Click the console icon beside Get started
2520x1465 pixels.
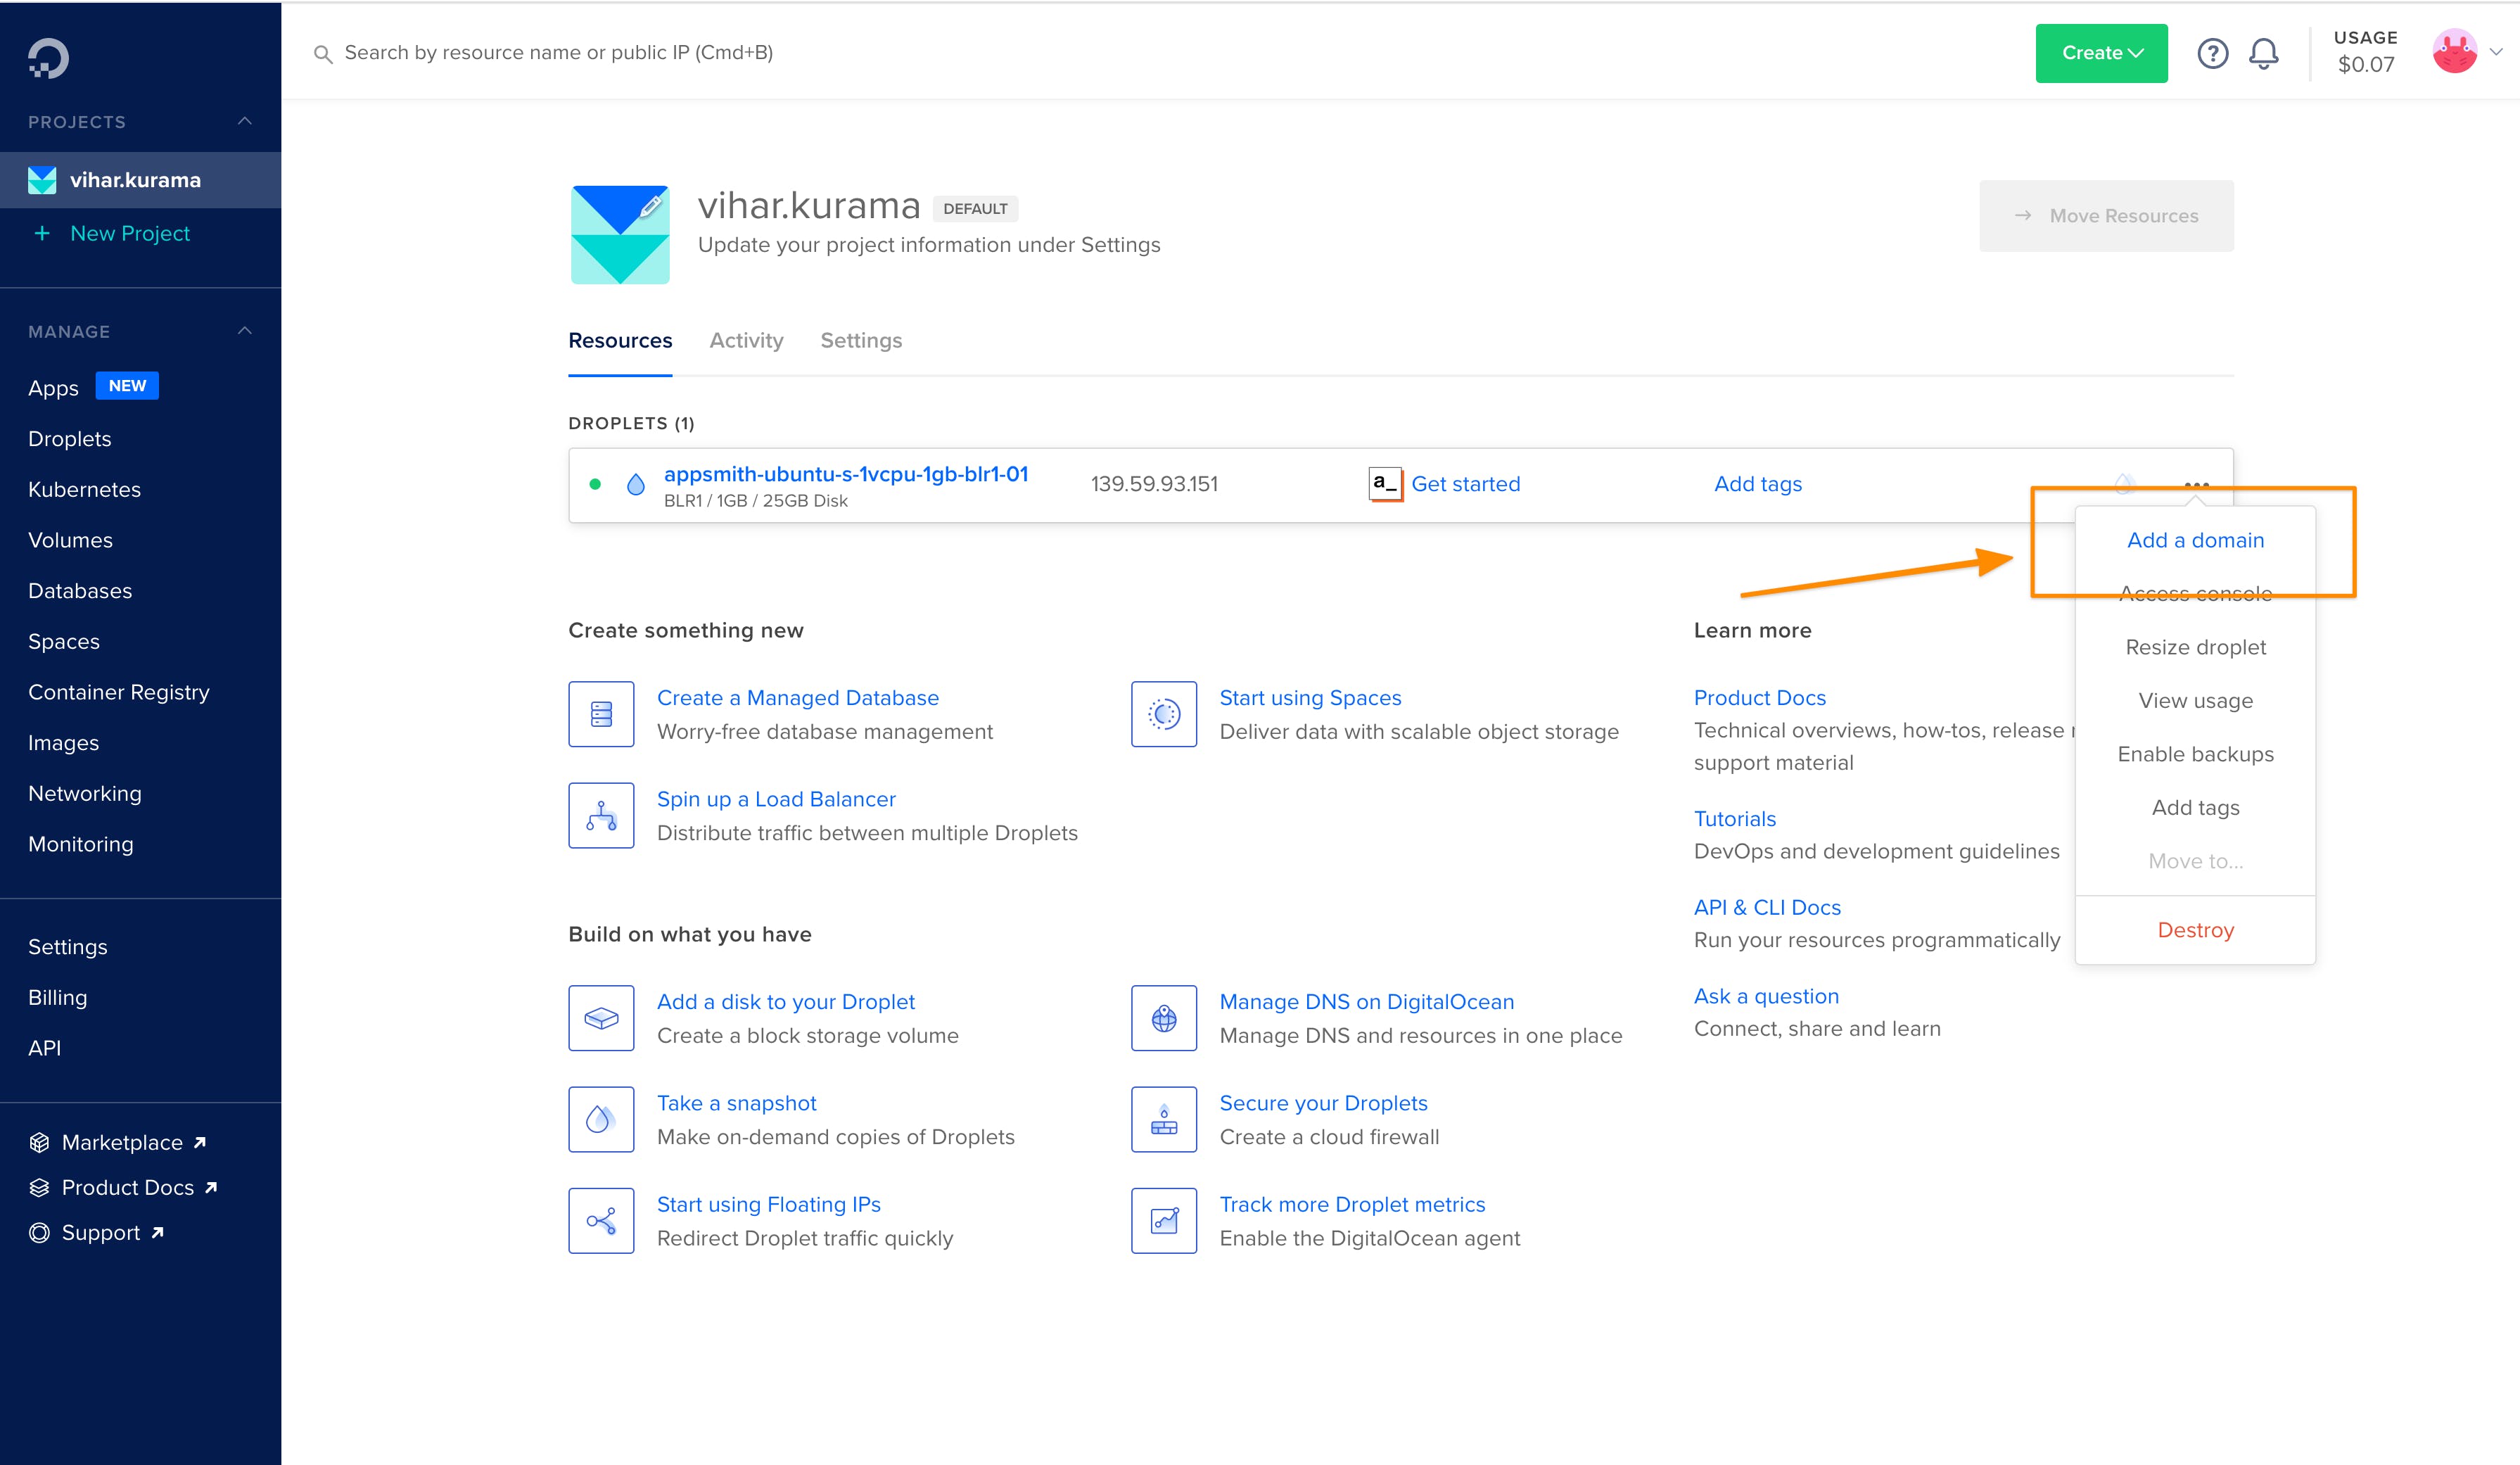coord(1385,484)
